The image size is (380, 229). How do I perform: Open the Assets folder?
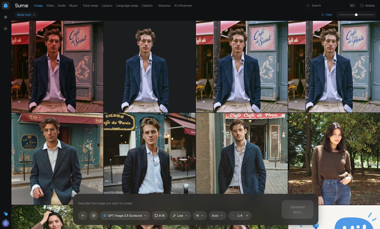coord(368,5)
